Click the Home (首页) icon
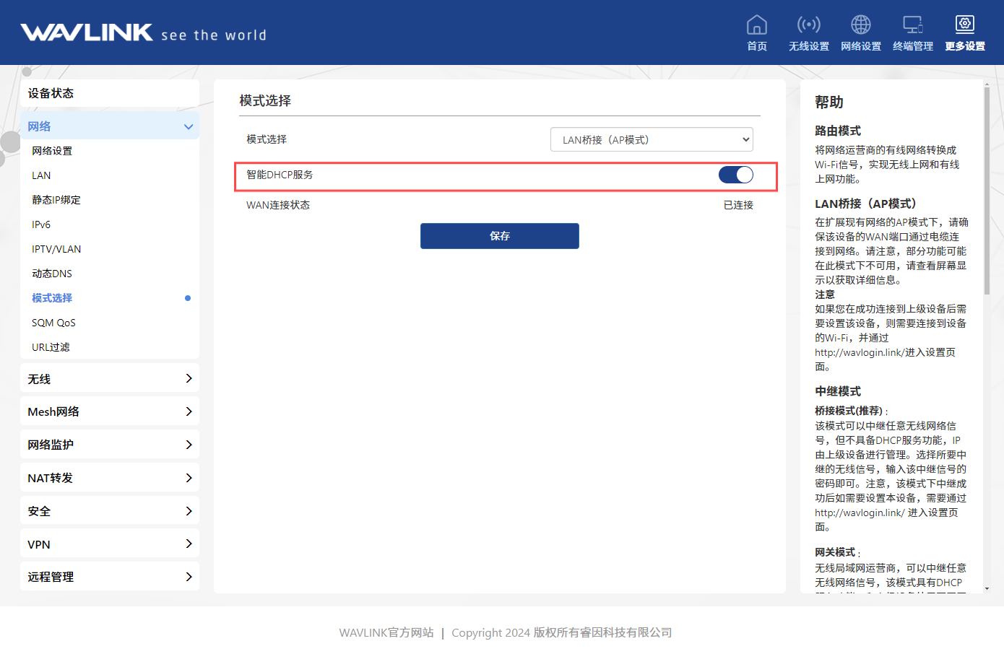The image size is (1004, 654). [756, 25]
